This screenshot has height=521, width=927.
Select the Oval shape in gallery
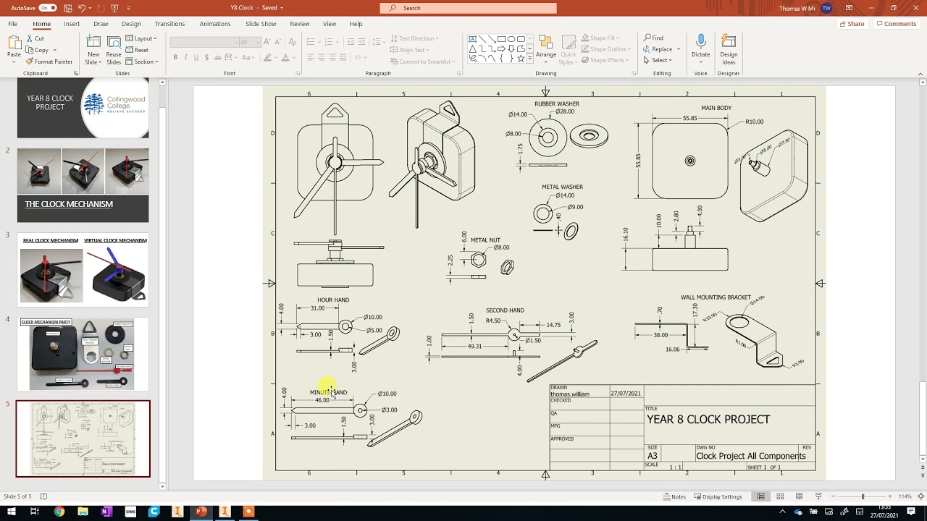tap(511, 39)
